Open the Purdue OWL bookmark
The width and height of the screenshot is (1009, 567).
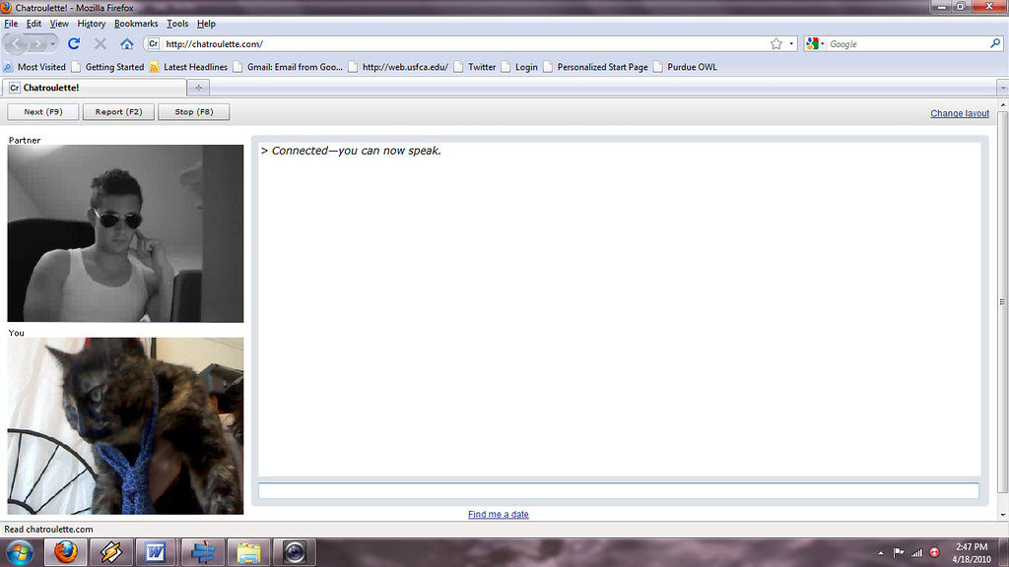(x=686, y=67)
